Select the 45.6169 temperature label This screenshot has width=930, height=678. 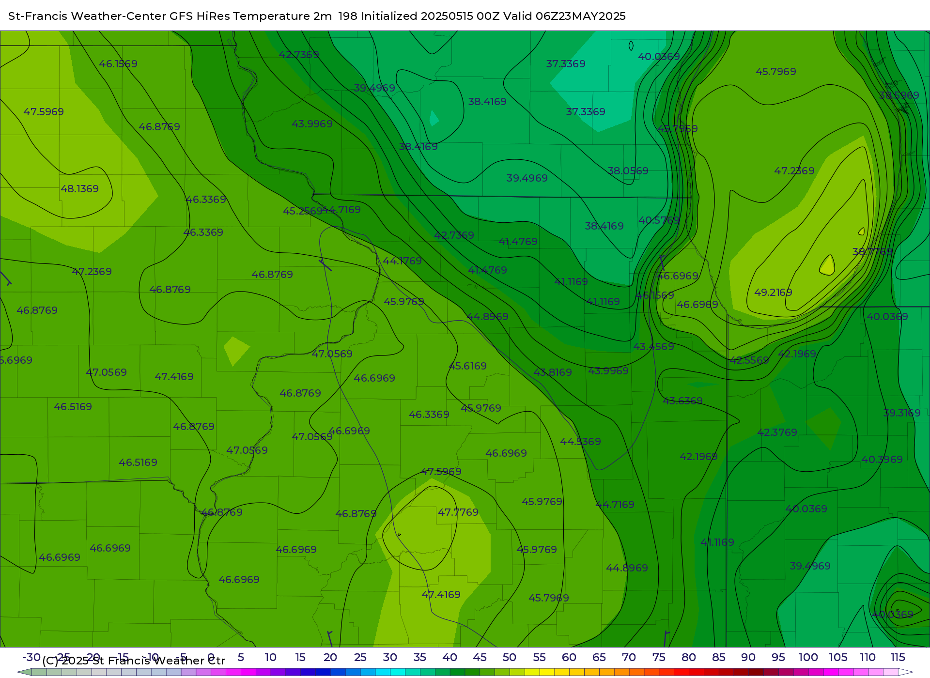tap(467, 366)
